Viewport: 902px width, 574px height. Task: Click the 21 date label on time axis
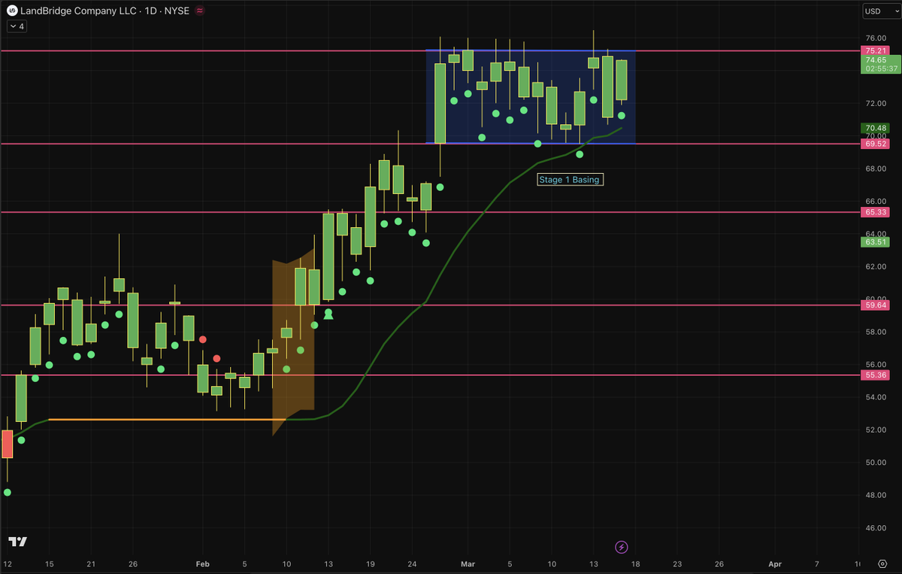tap(91, 563)
